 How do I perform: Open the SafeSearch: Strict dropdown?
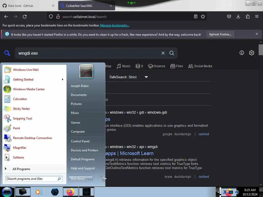tap(128, 77)
